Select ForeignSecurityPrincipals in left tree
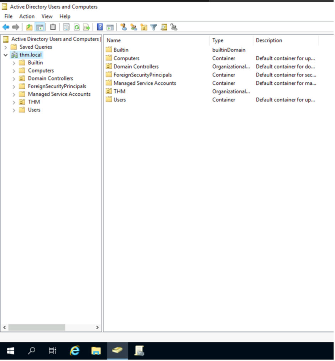The image size is (335, 361). (x=57, y=86)
